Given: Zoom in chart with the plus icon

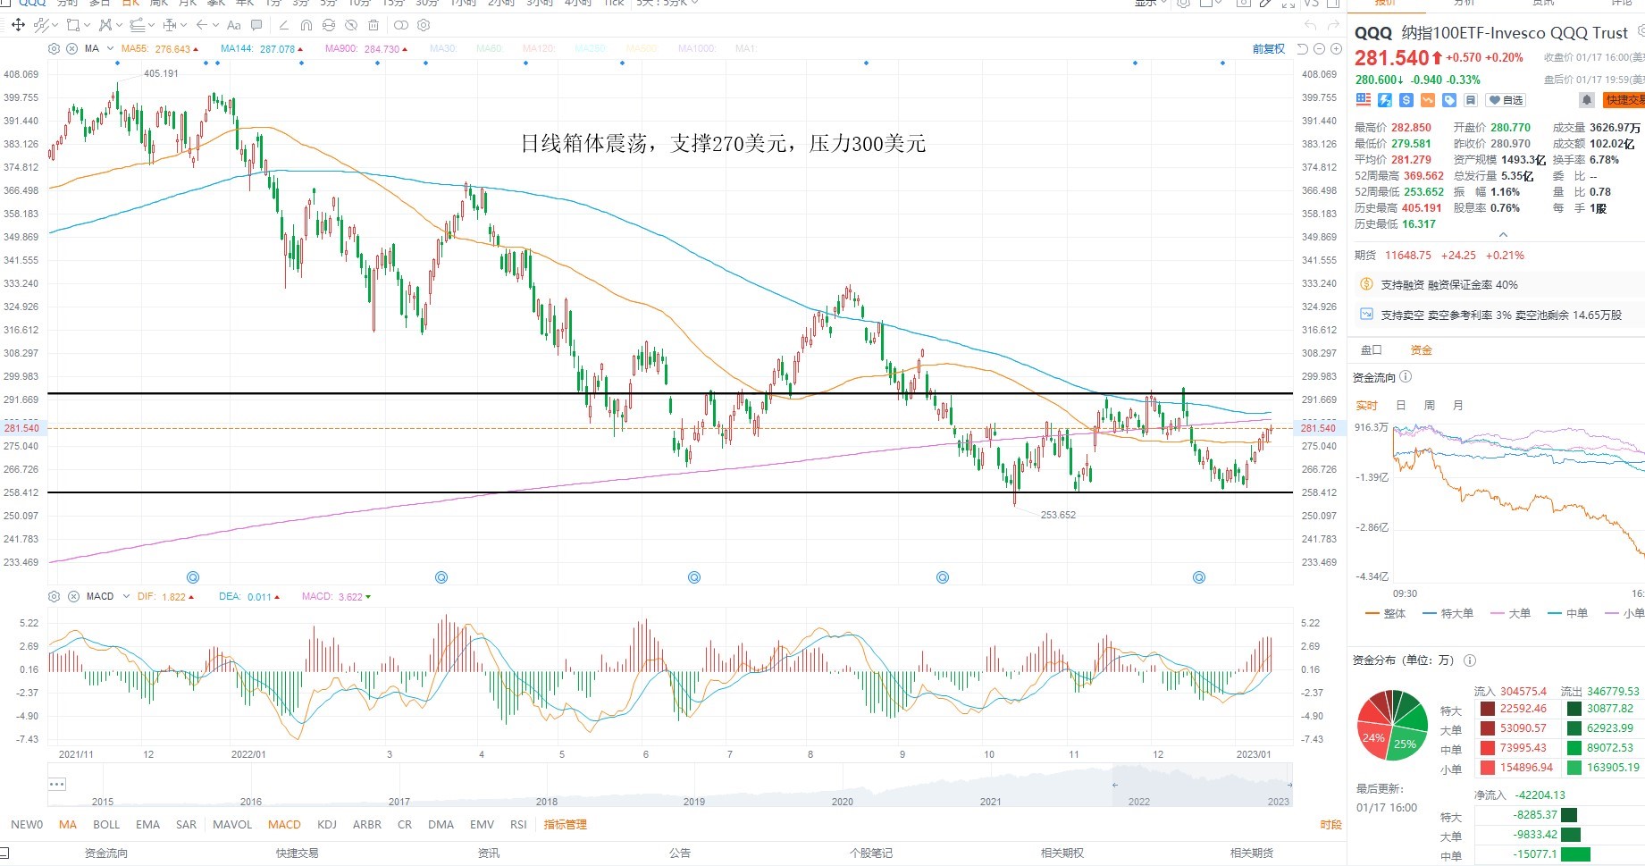Looking at the screenshot, I should tap(1335, 49).
